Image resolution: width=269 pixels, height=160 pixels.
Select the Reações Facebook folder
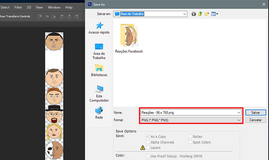(129, 39)
